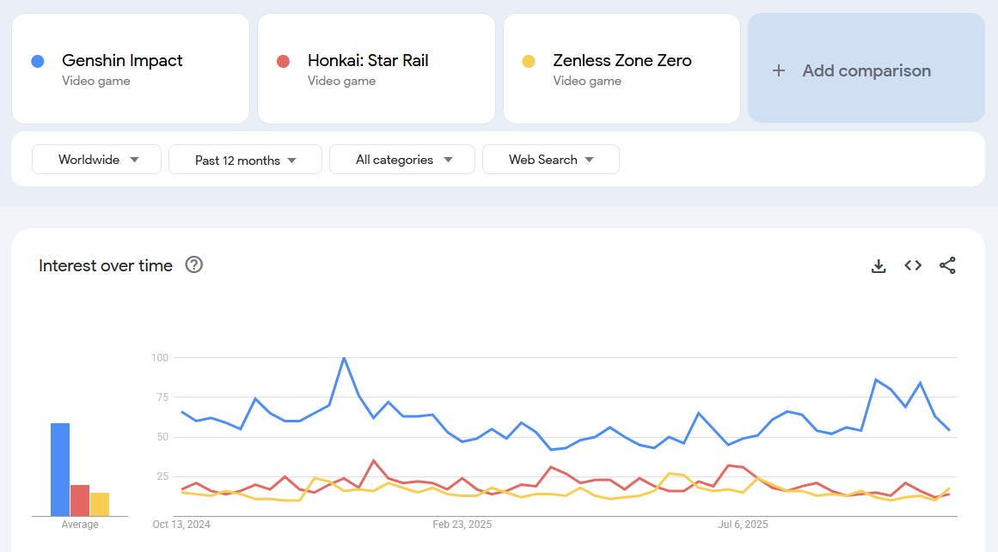The height and width of the screenshot is (552, 998).
Task: Open the Worldwide region dropdown
Action: point(96,160)
